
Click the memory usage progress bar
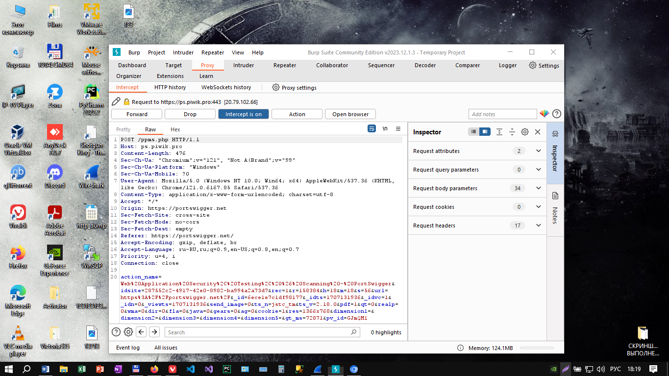tap(537, 348)
